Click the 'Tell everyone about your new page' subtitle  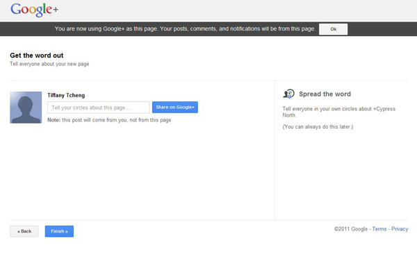(x=49, y=64)
